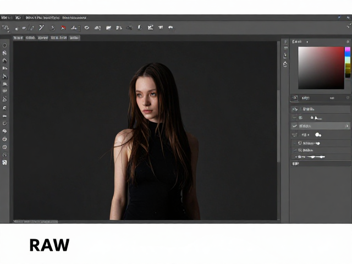The image size is (352, 264).
Task: Click the arrow at the highlighted layer row's end
Action: tap(347, 126)
